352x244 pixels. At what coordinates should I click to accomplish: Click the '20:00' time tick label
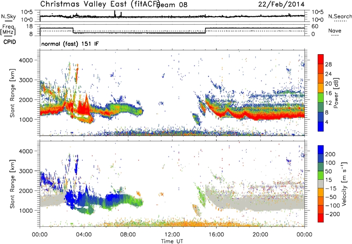pos(260,235)
